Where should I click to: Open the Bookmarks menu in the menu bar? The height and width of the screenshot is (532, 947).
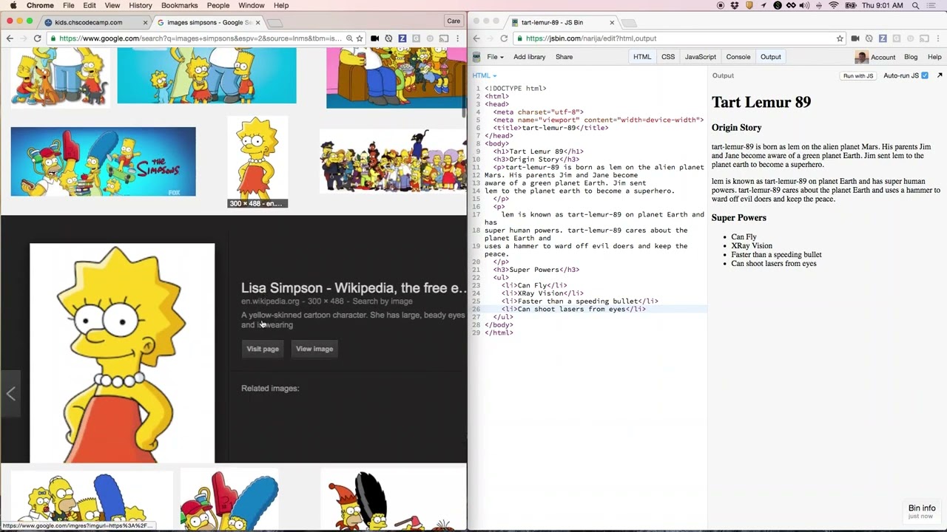179,5
